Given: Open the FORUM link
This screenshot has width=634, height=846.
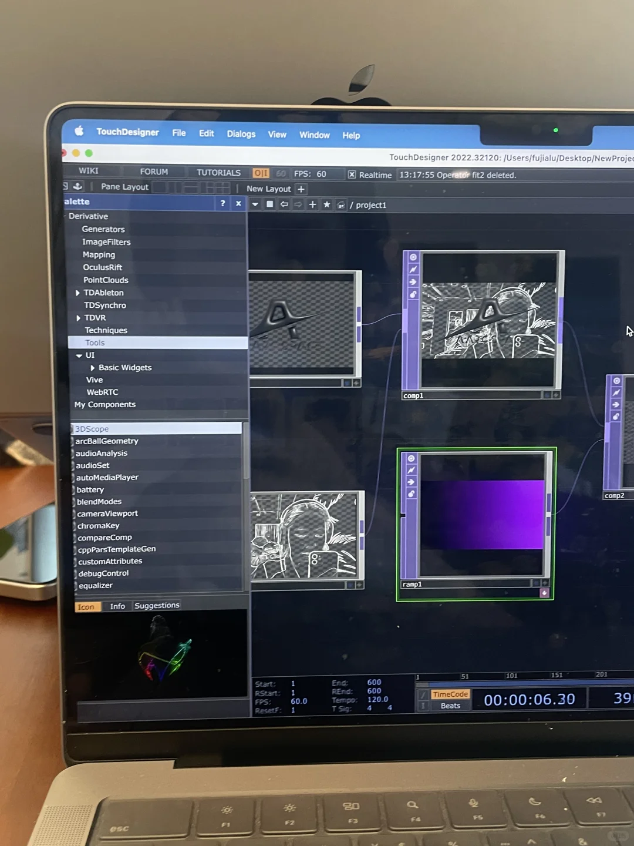Looking at the screenshot, I should 154,172.
